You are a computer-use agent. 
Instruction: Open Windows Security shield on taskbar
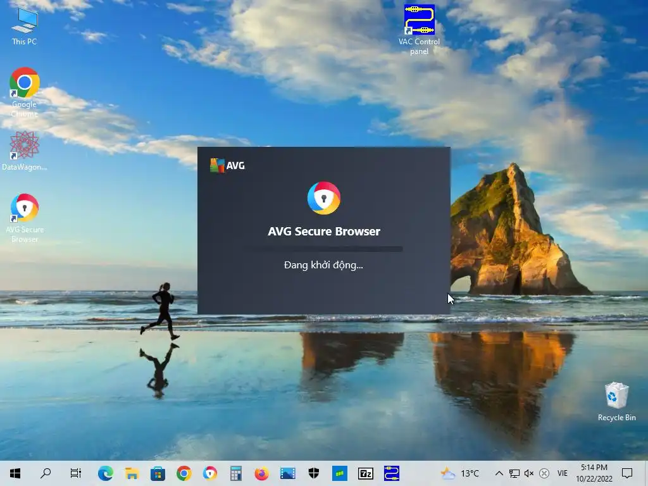pos(314,473)
